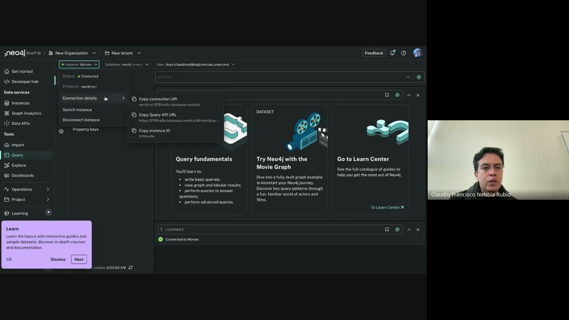Click the Connected to Movies status
Image resolution: width=569 pixels, height=320 pixels.
(182, 240)
